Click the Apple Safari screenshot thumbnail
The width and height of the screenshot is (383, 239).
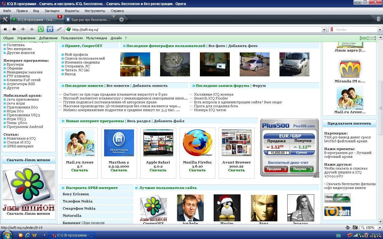tap(158, 143)
